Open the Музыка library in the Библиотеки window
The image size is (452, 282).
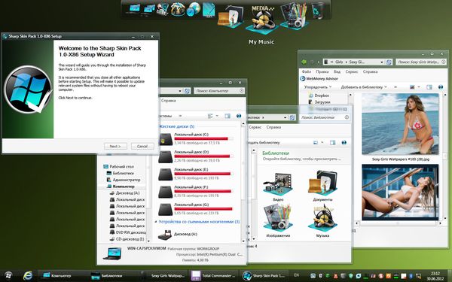(x=322, y=221)
